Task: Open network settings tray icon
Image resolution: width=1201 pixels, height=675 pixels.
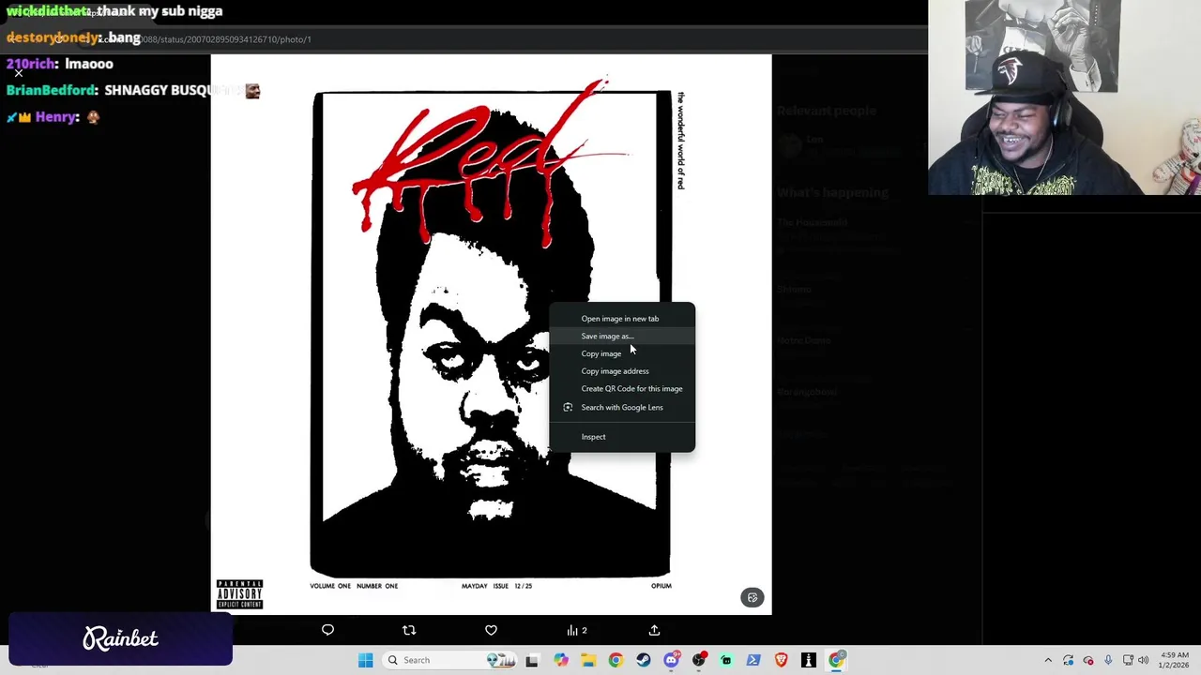Action: click(x=1128, y=660)
